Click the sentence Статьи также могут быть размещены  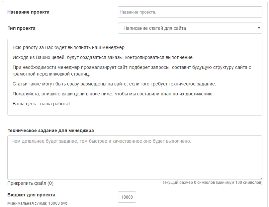114,84
